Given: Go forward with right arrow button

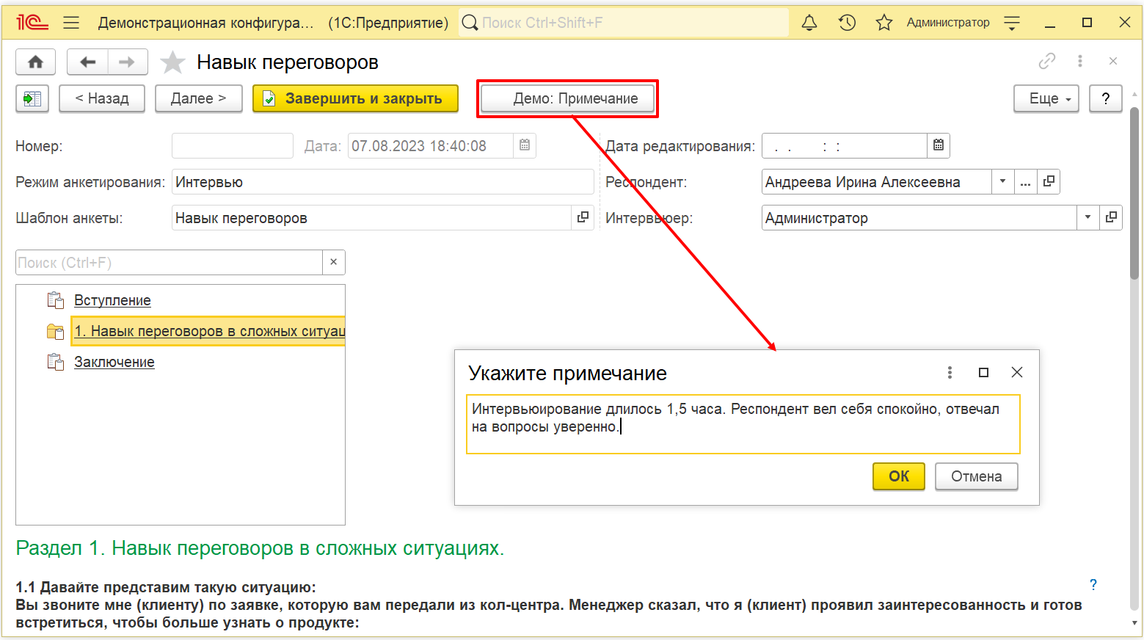Looking at the screenshot, I should click(127, 62).
